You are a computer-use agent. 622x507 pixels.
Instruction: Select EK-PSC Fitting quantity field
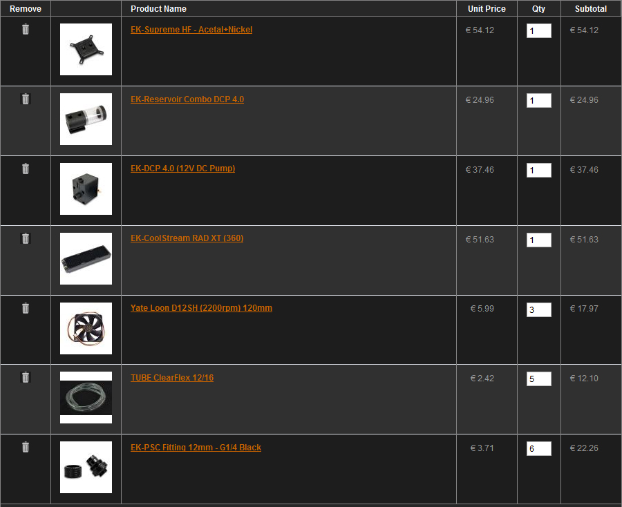coord(538,449)
